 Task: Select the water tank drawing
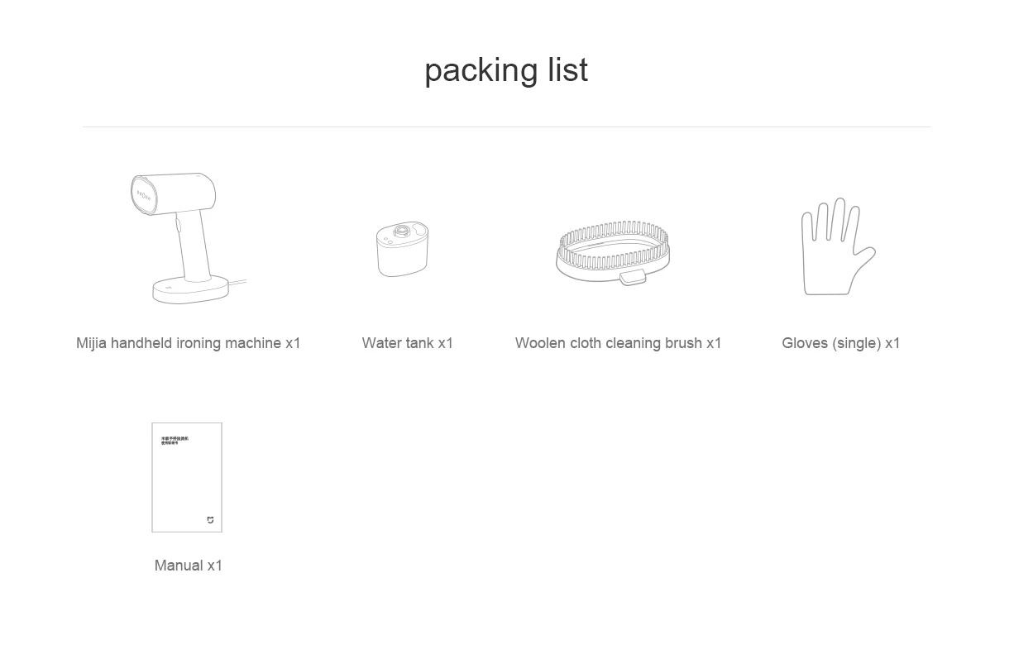[x=402, y=249]
